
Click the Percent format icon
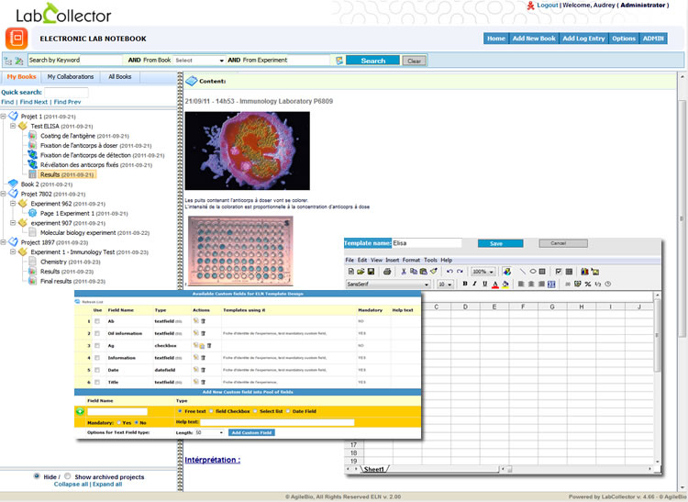[x=587, y=284]
